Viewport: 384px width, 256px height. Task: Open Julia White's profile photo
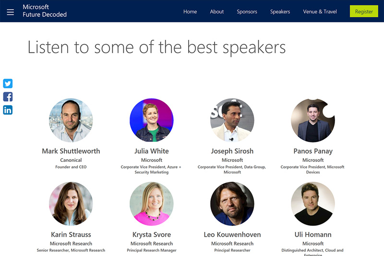click(152, 120)
